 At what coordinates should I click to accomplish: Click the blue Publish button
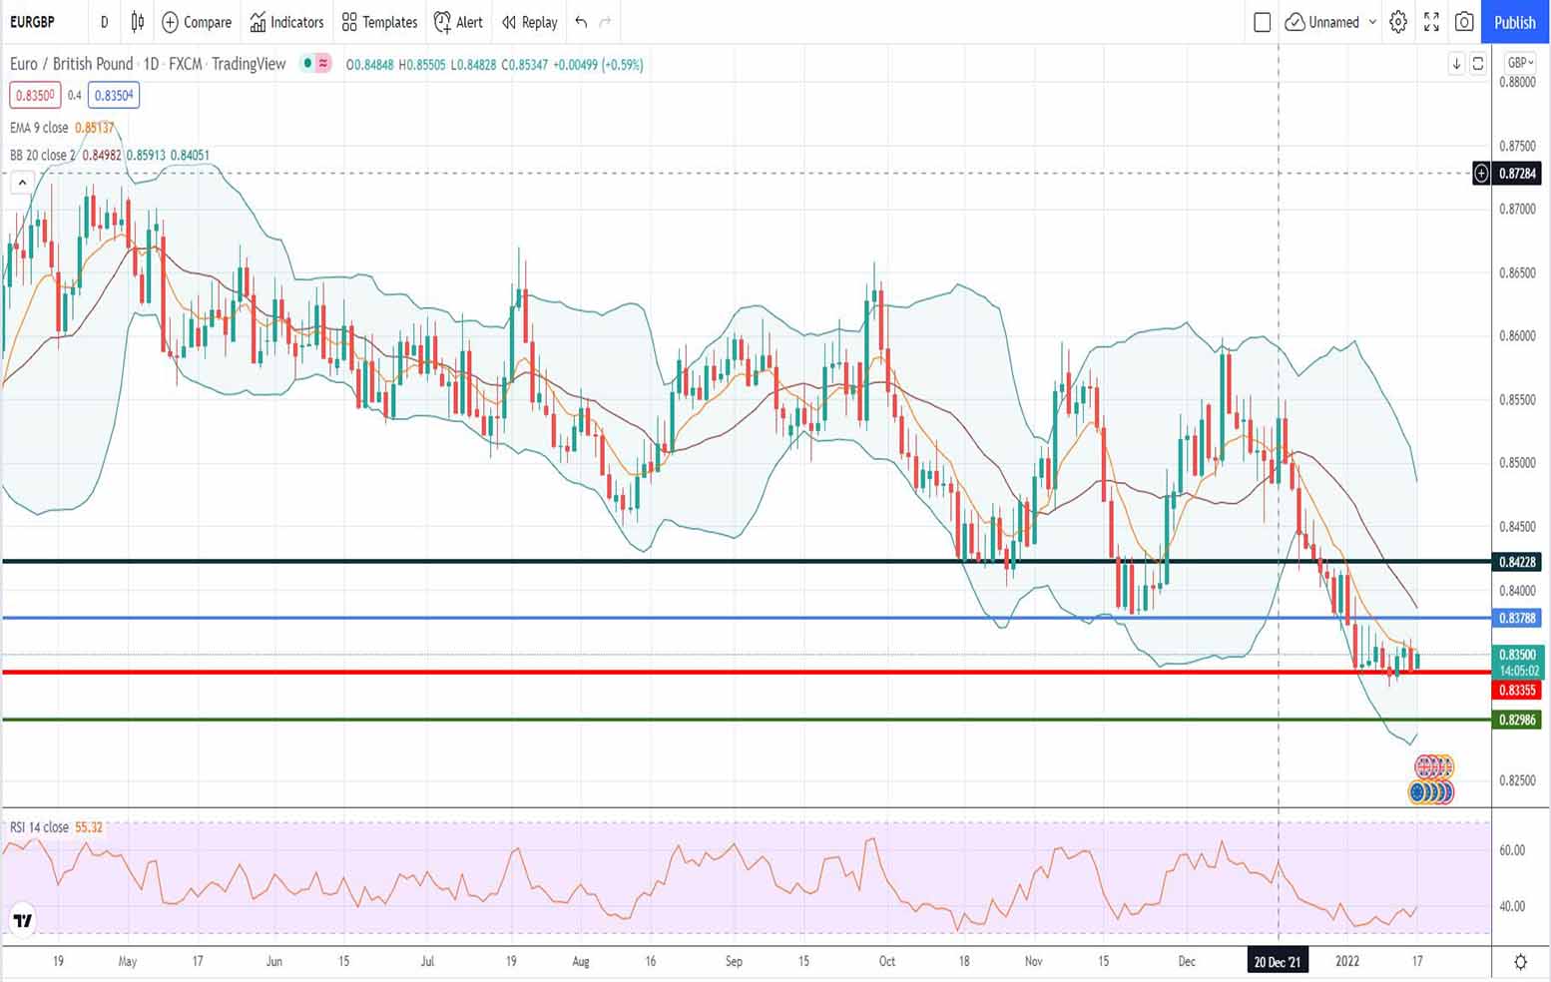click(x=1514, y=22)
